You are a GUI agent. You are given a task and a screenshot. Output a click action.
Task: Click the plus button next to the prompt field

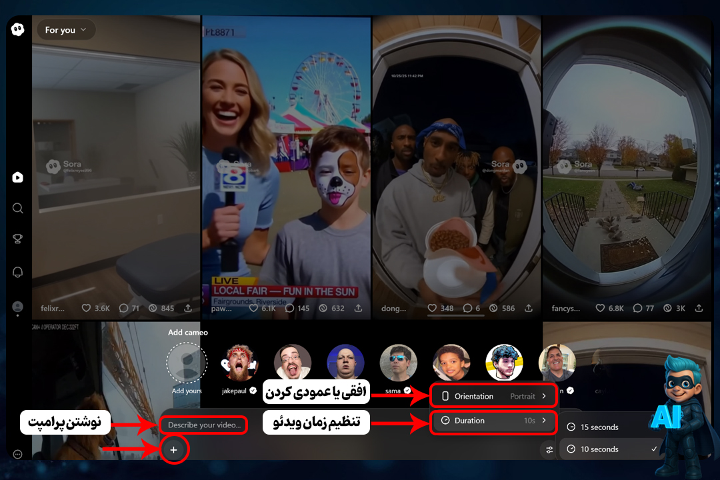point(173,449)
